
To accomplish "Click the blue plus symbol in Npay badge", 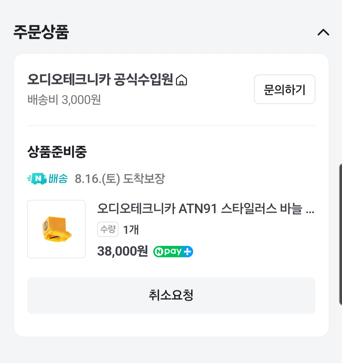I will coord(187,252).
